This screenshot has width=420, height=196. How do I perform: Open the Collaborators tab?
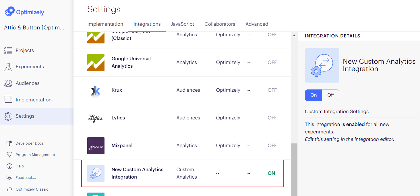220,24
